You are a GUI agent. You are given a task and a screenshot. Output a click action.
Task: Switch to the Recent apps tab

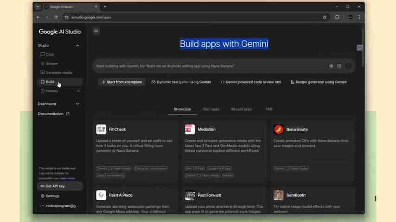point(242,109)
